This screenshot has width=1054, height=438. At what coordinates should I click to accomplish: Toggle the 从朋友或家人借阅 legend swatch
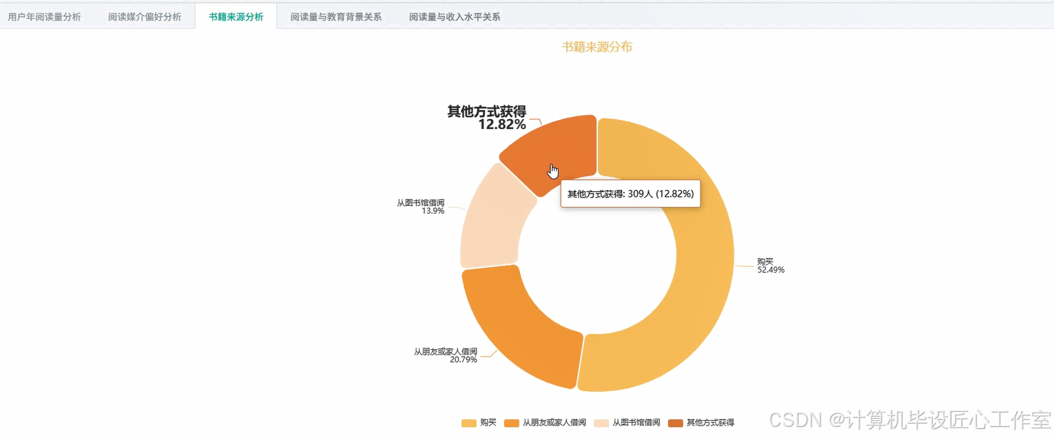tap(512, 423)
